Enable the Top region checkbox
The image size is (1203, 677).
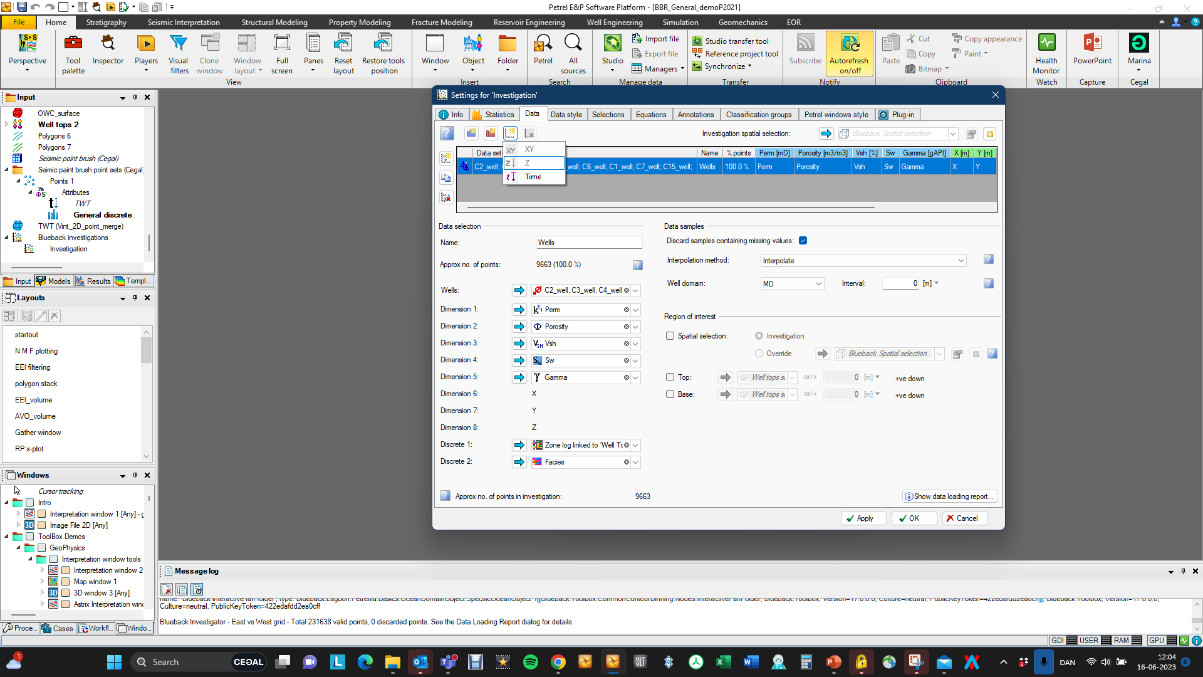(670, 377)
